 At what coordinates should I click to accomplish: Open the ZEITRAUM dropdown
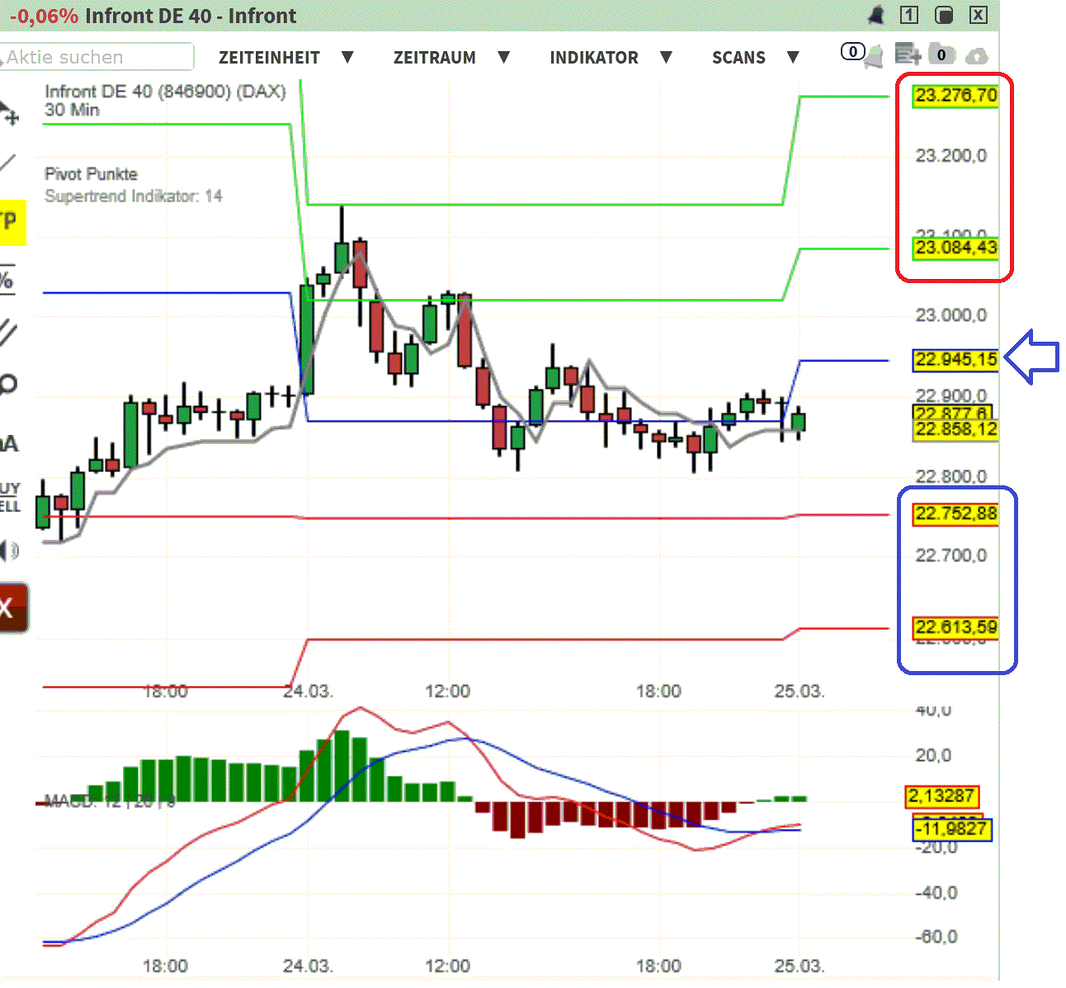(435, 57)
